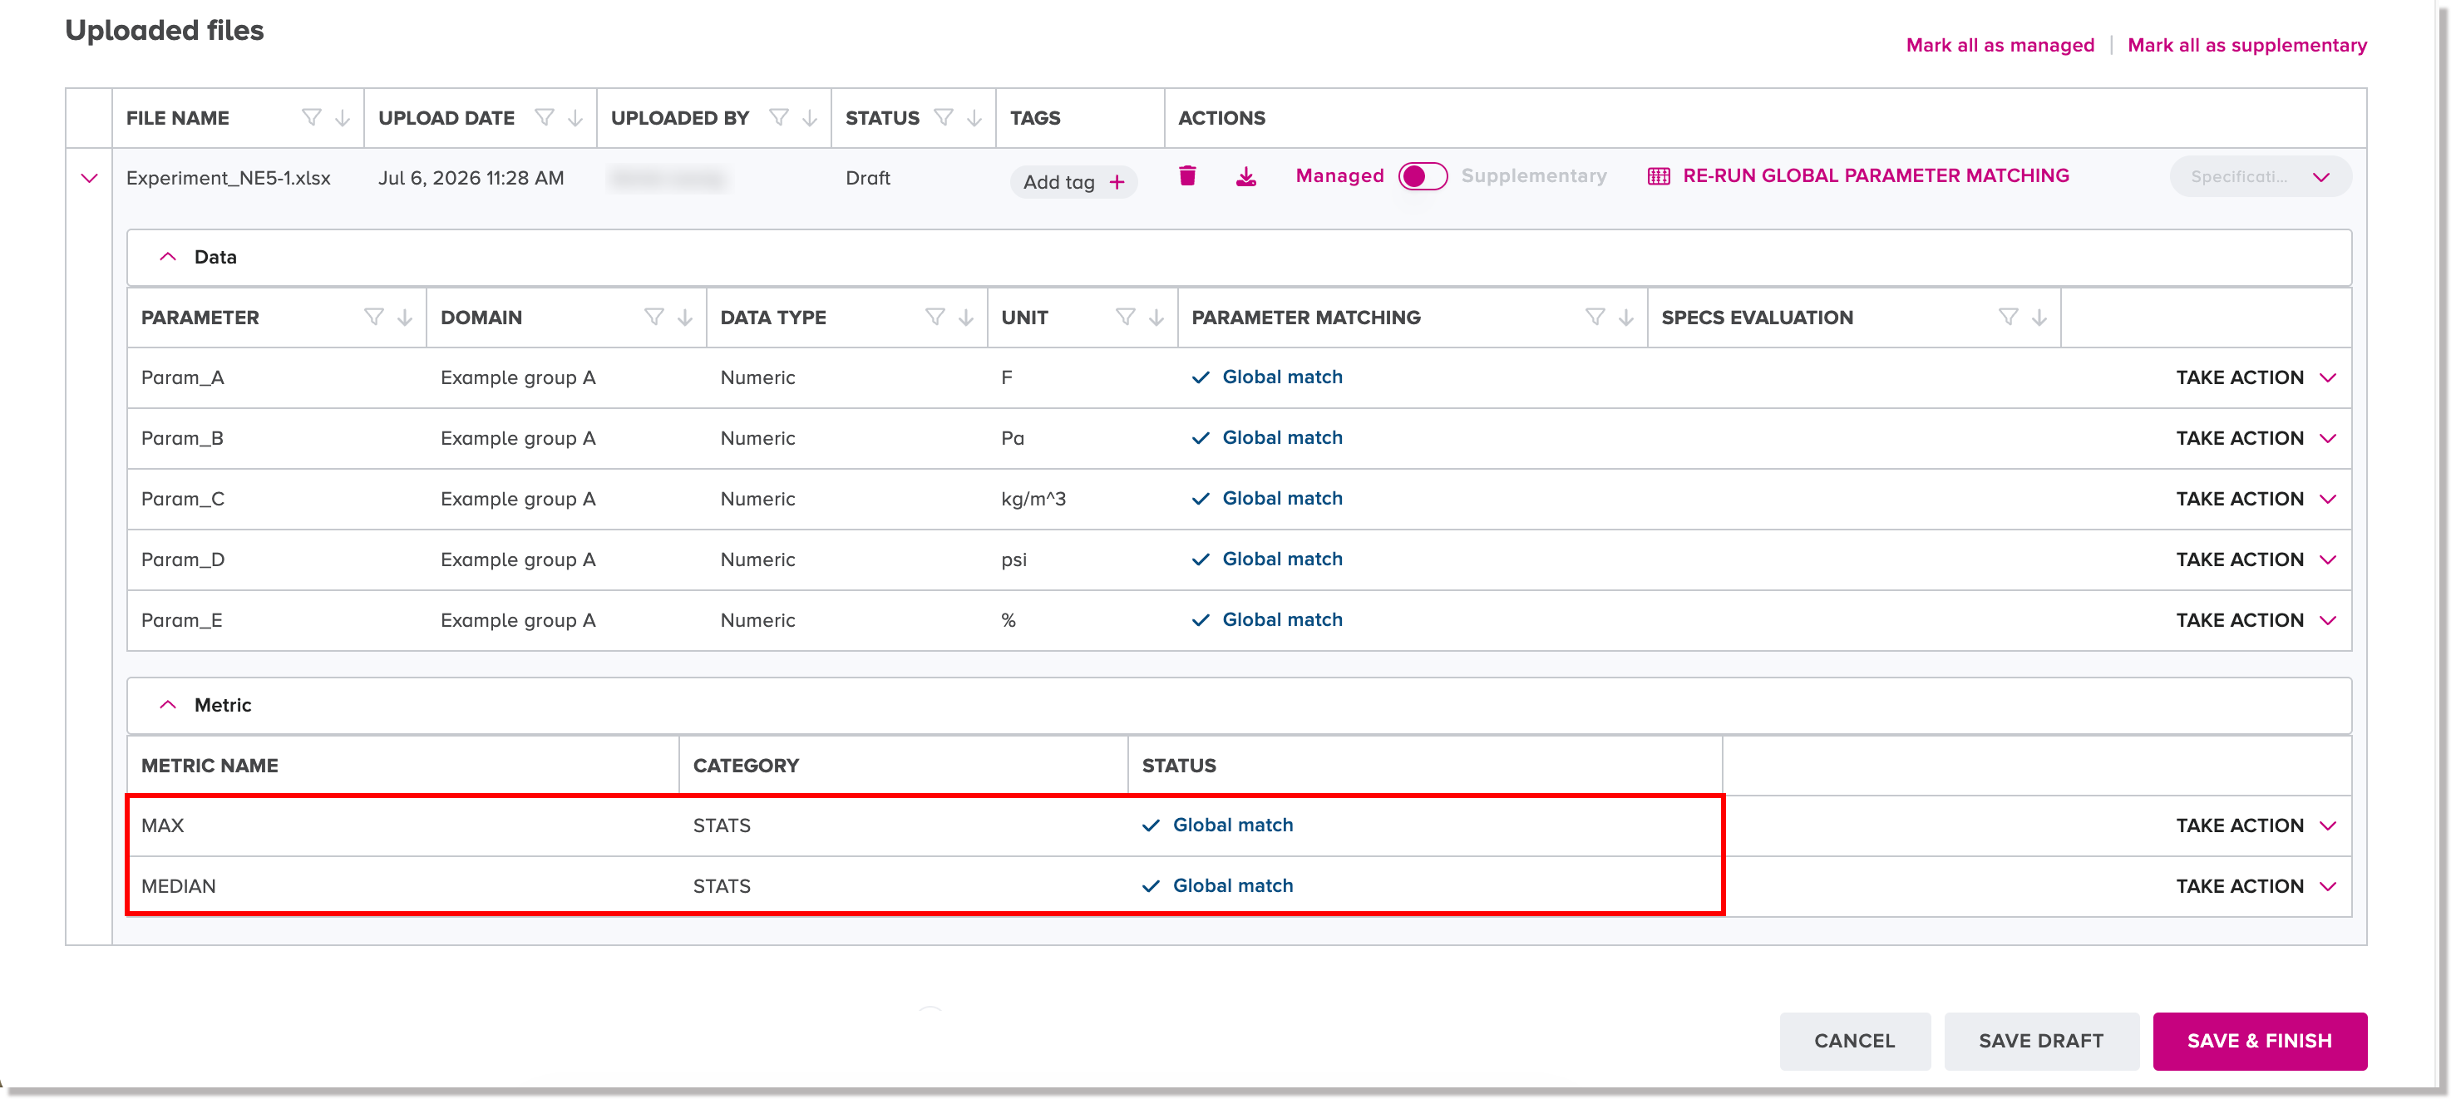The image size is (2451, 1099).
Task: Download the Experiment_NE5-1.xlsx file
Action: (x=1245, y=176)
